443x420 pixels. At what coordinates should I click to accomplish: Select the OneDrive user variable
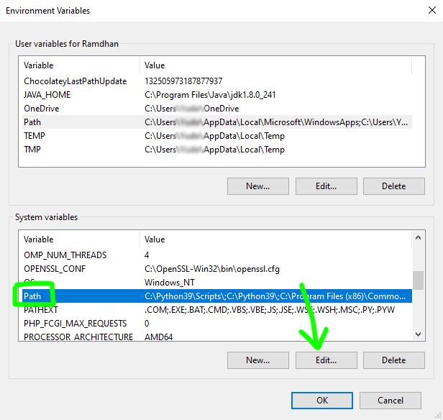(41, 109)
